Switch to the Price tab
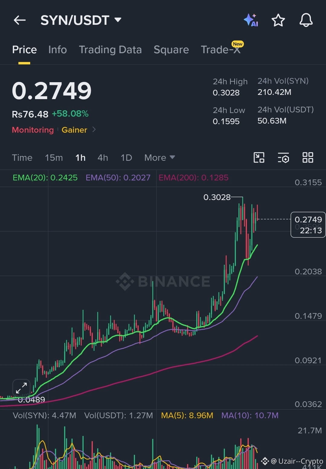This screenshot has width=326, height=469. click(24, 50)
